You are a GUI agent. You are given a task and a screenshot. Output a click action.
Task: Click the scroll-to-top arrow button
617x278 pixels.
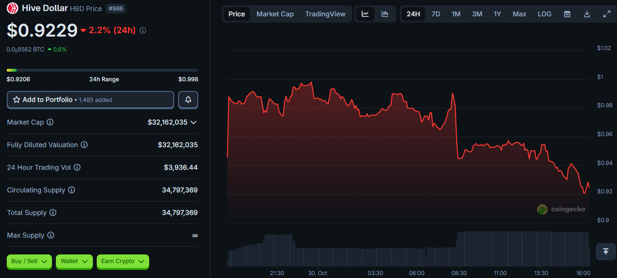point(605,251)
